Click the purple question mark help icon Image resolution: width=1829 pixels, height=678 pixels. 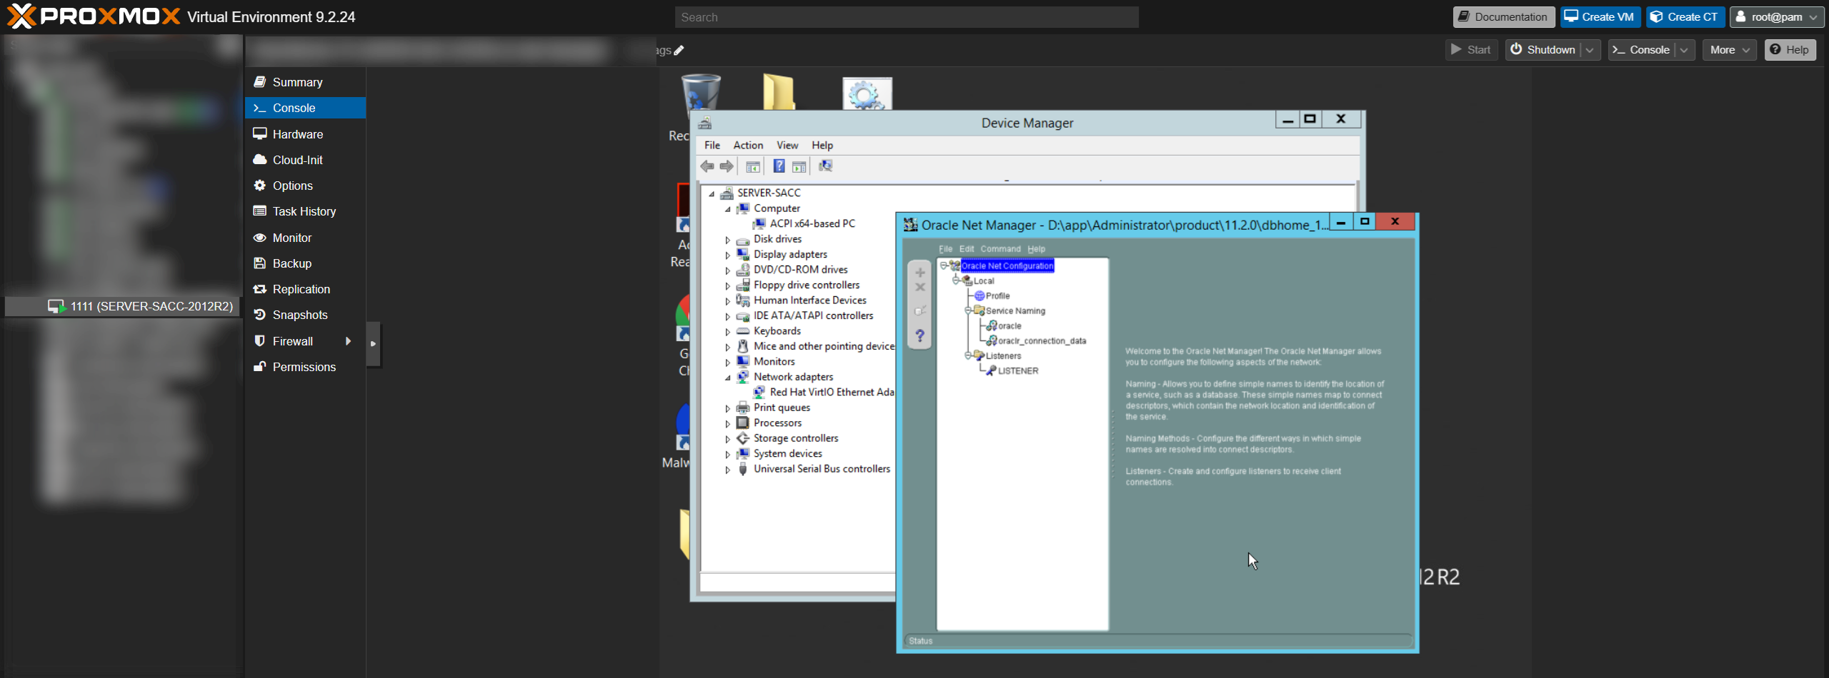click(x=920, y=335)
